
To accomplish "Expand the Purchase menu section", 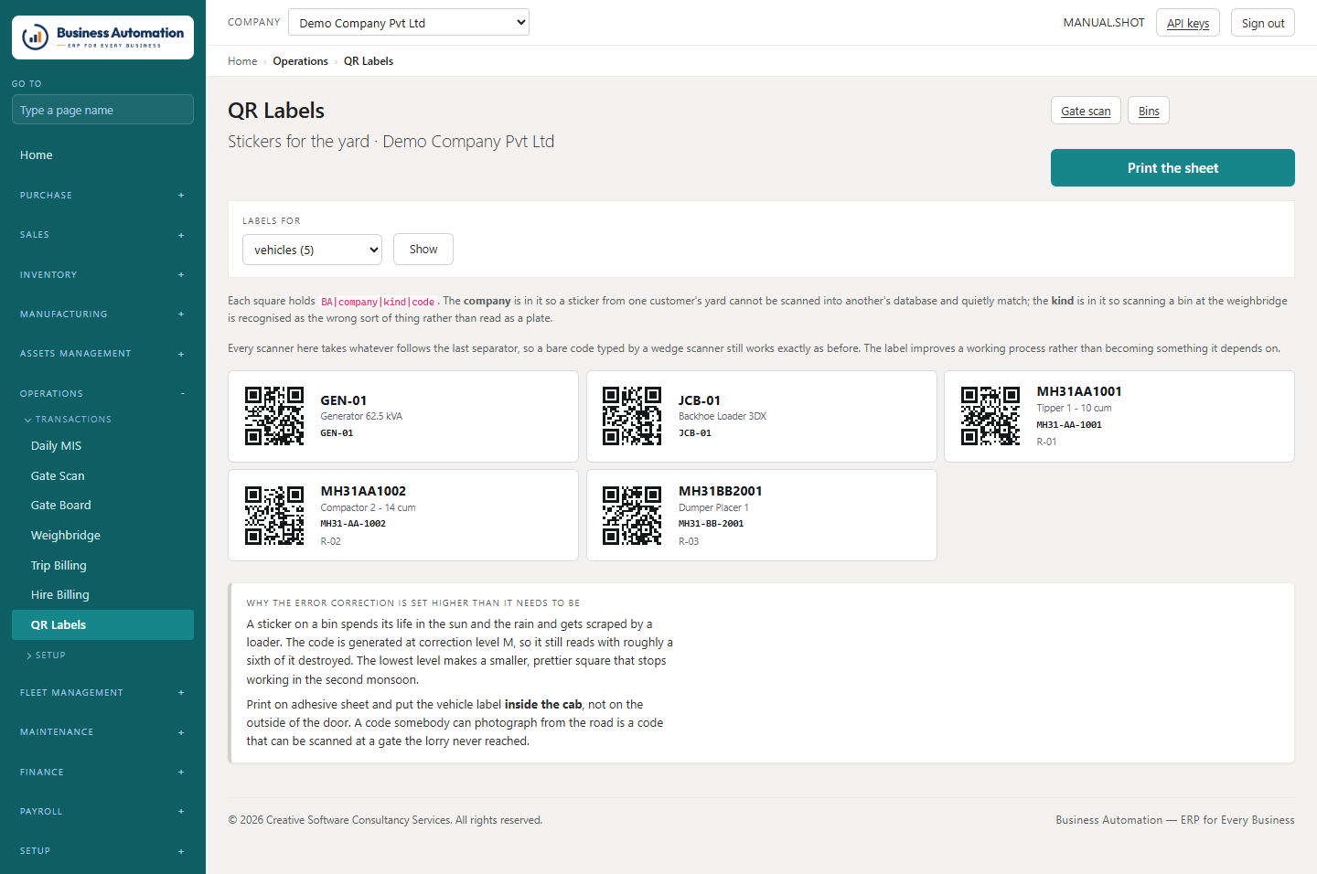I will 102,196.
